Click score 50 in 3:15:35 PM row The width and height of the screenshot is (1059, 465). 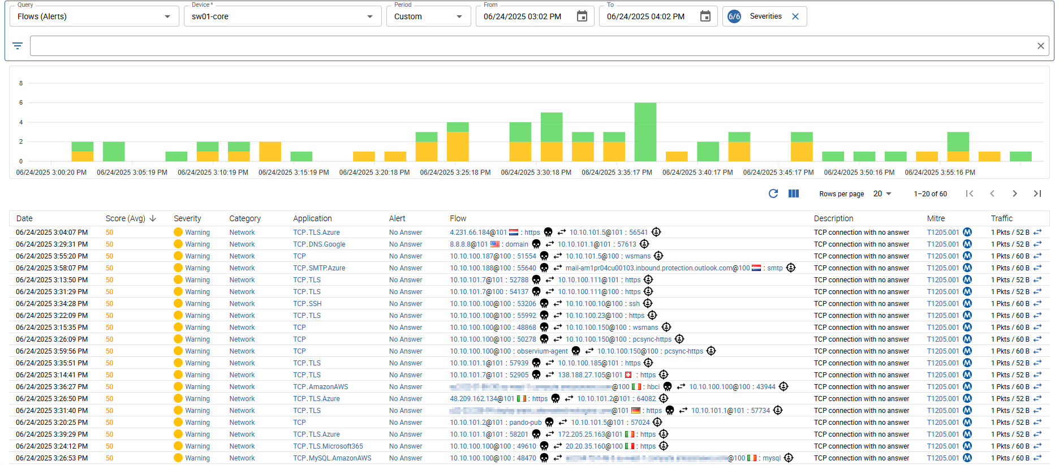coord(109,328)
